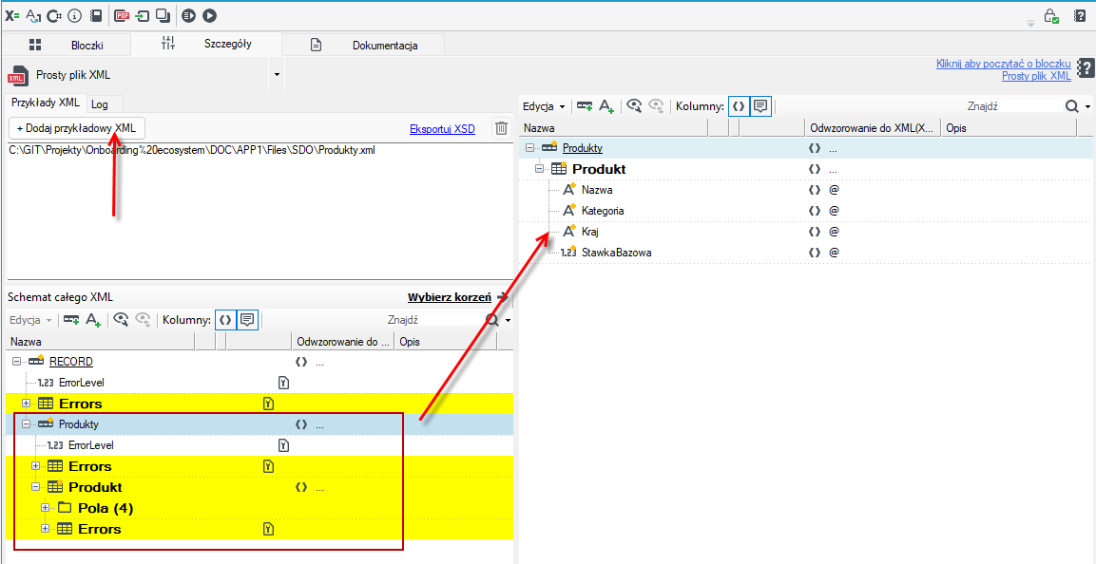Screen dimensions: 1096x564
Task: Open the C# script icon
Action: (x=54, y=14)
